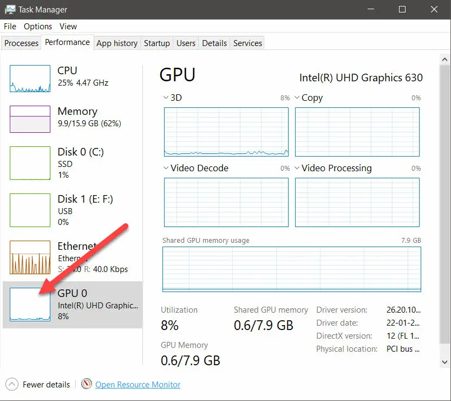Screen dimensions: 451x401
Task: Click the Video Decode usage graph
Action: [x=226, y=202]
